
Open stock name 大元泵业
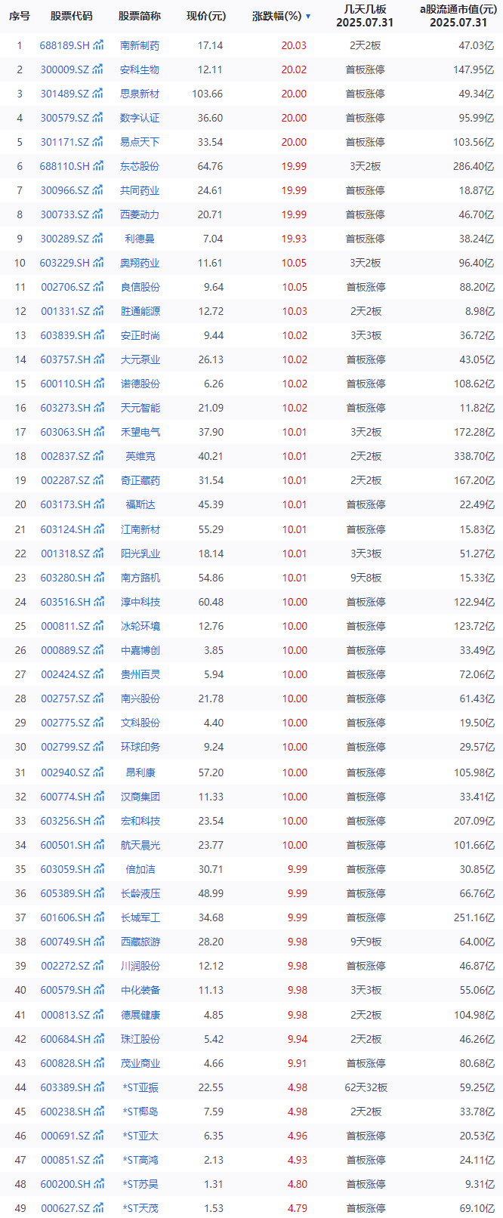coord(140,359)
